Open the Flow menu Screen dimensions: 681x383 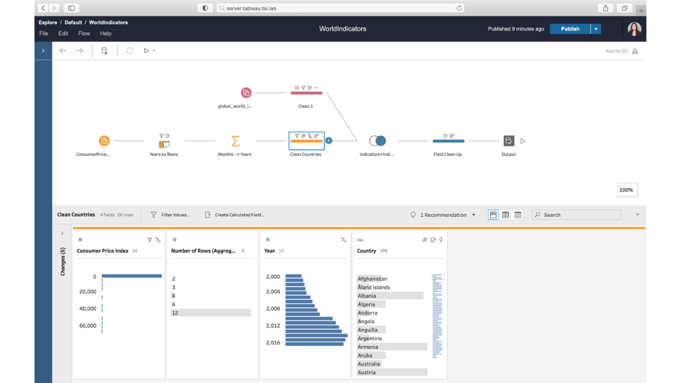84,33
